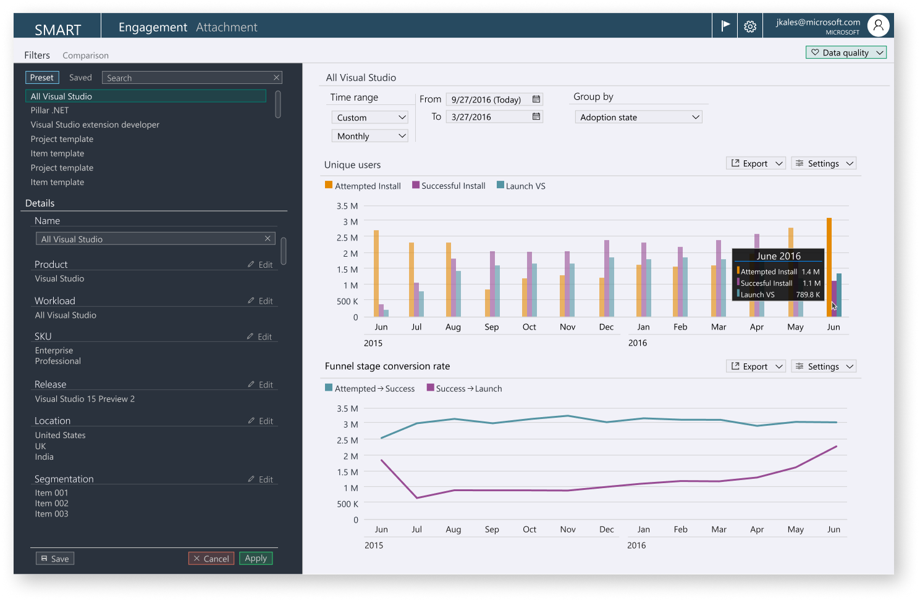Select the Saved tab

click(x=80, y=77)
